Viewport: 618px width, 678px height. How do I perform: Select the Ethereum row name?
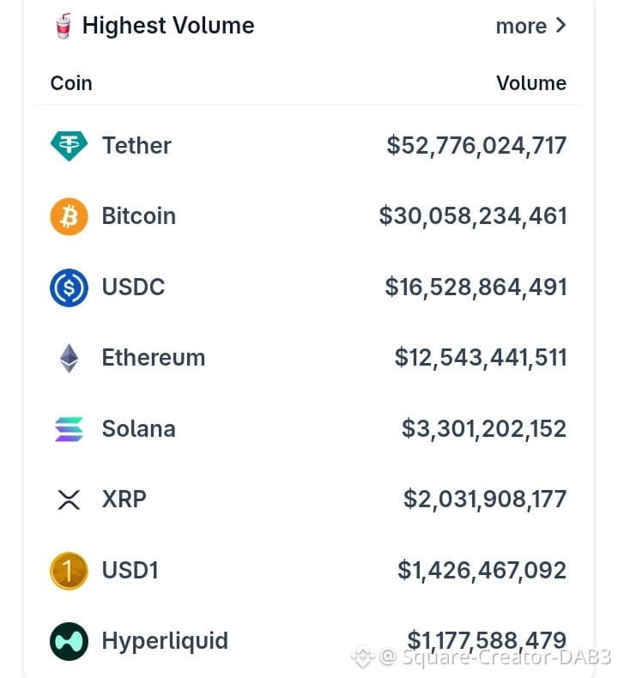click(x=154, y=358)
